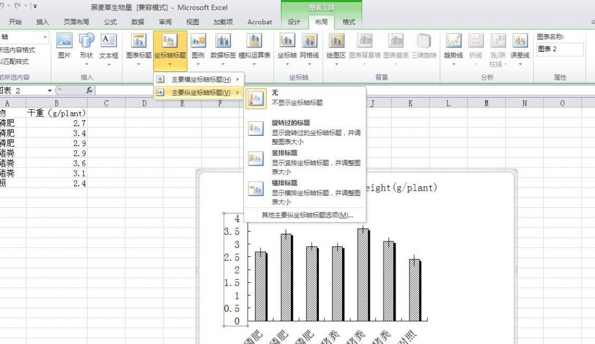This screenshot has height=344, width=595.
Task: Choose 竖排标题 (vertical title) option
Action: (x=305, y=162)
